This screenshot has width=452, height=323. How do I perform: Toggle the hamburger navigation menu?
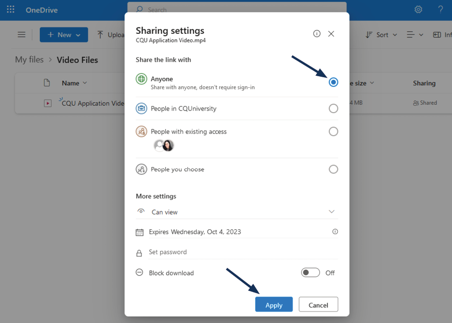click(21, 35)
